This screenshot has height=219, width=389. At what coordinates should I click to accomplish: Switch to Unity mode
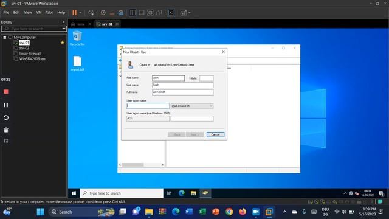(159, 12)
